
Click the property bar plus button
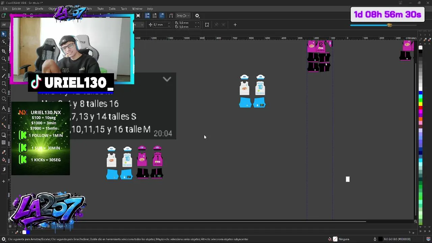pyautogui.click(x=235, y=25)
